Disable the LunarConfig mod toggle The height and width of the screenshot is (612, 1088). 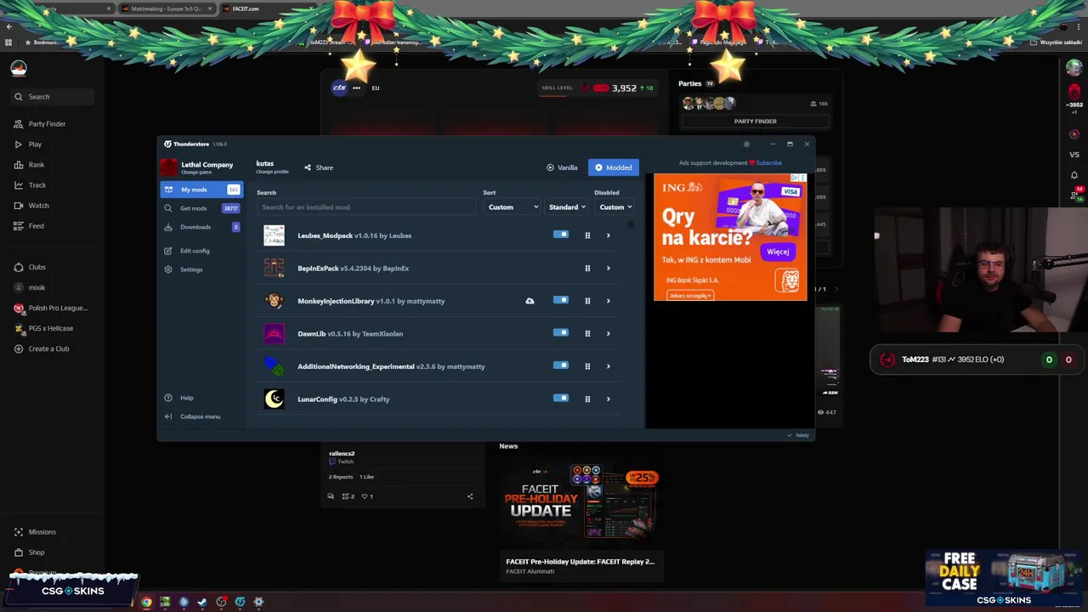[561, 398]
